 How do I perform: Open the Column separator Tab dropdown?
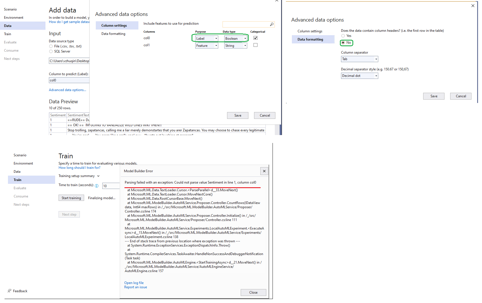(x=360, y=59)
